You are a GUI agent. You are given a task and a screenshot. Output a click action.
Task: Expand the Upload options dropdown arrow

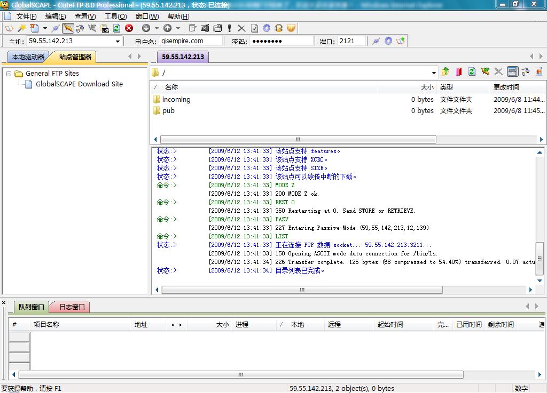[178, 28]
